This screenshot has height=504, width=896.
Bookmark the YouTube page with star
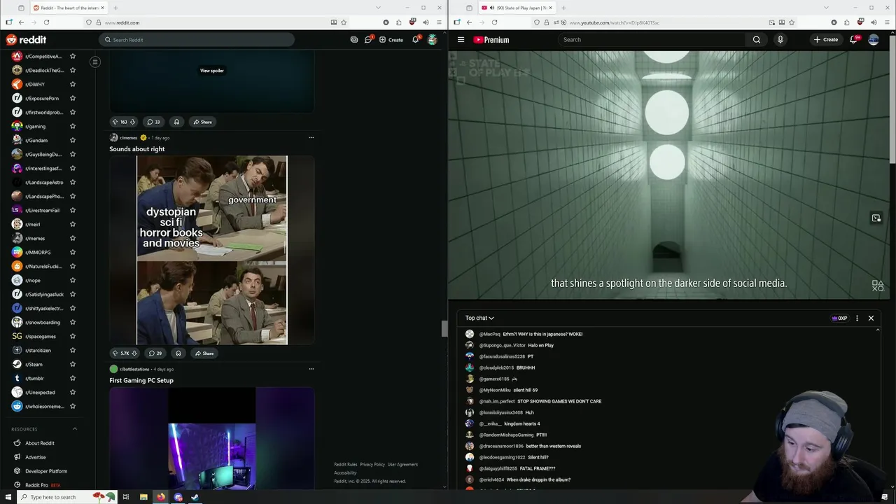coord(792,22)
